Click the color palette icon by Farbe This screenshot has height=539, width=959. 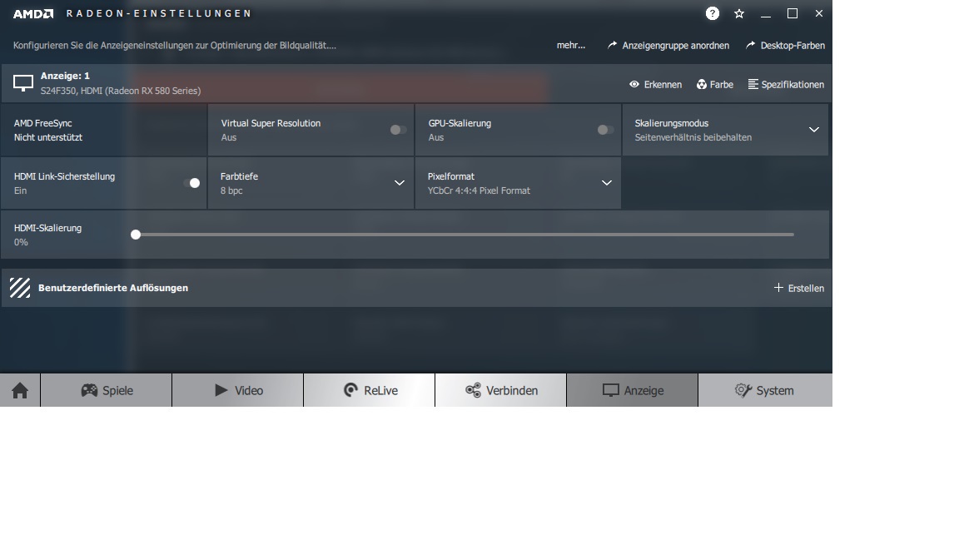(x=702, y=84)
